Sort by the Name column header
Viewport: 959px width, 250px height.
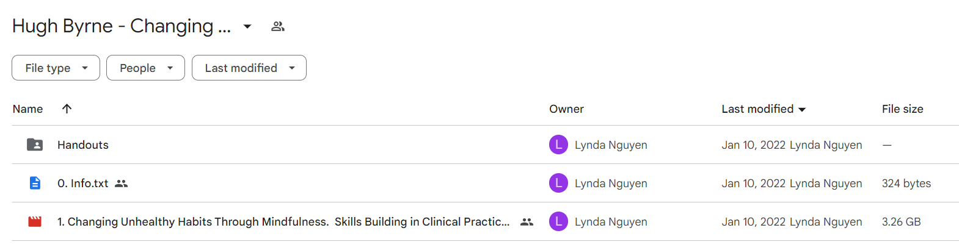27,109
